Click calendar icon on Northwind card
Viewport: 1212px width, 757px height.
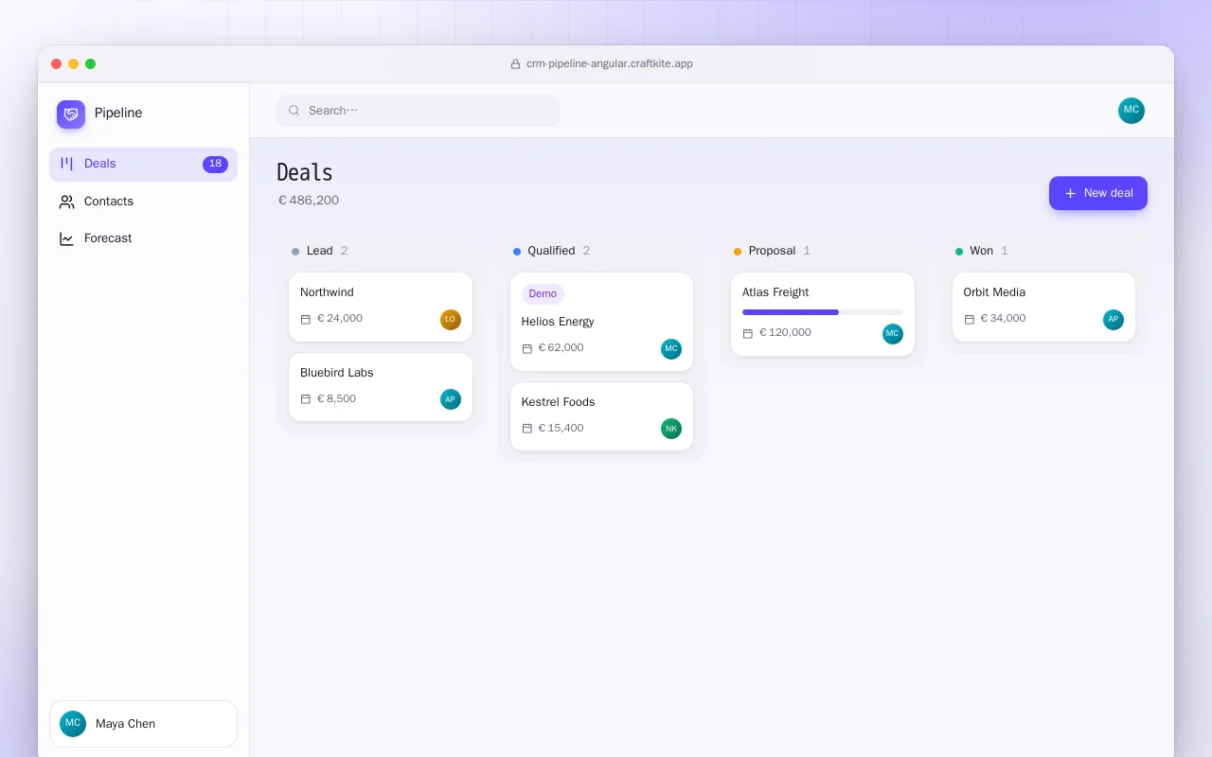[306, 320]
